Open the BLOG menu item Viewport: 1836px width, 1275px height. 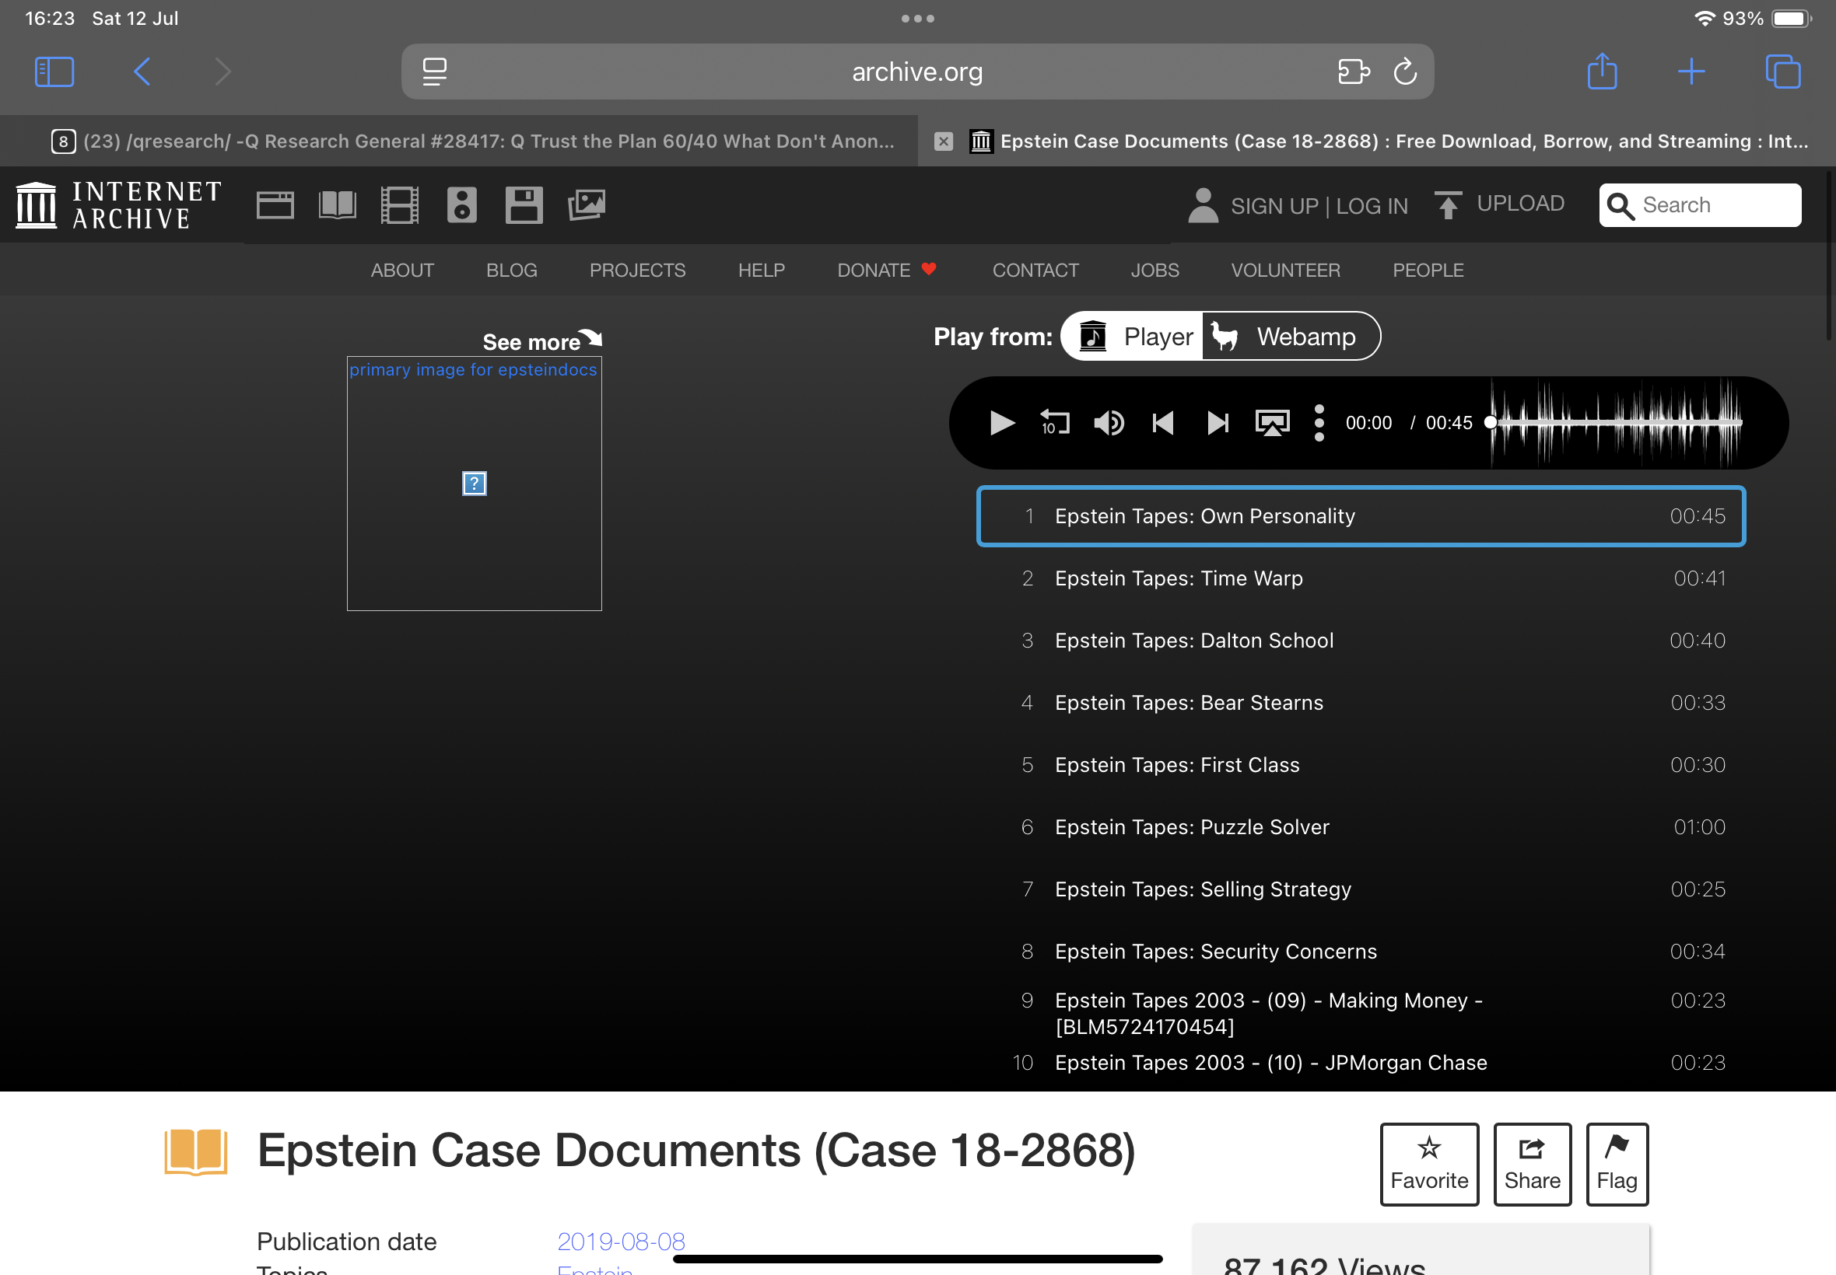[512, 270]
